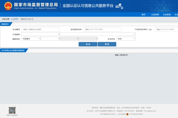
Task: Open the disabled city dropdown
Action: click(69, 39)
